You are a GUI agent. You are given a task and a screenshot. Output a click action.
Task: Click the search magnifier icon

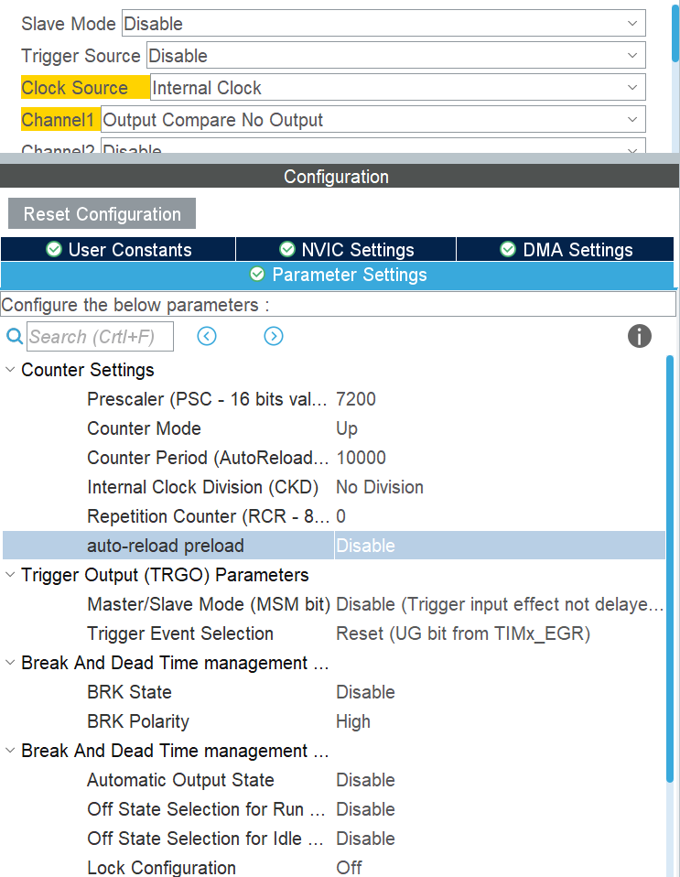[x=15, y=336]
